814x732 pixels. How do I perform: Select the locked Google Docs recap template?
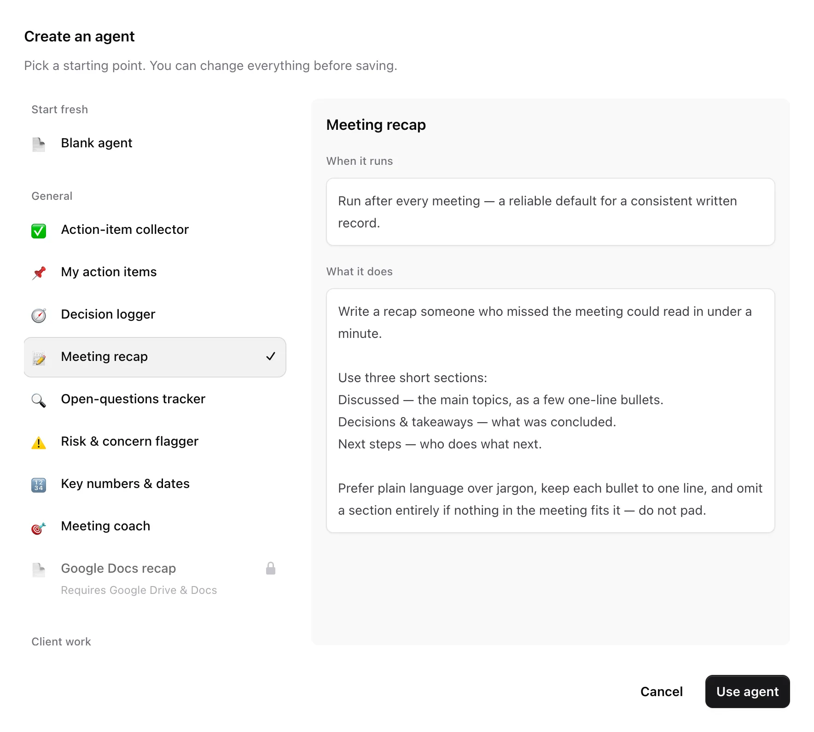tap(155, 579)
